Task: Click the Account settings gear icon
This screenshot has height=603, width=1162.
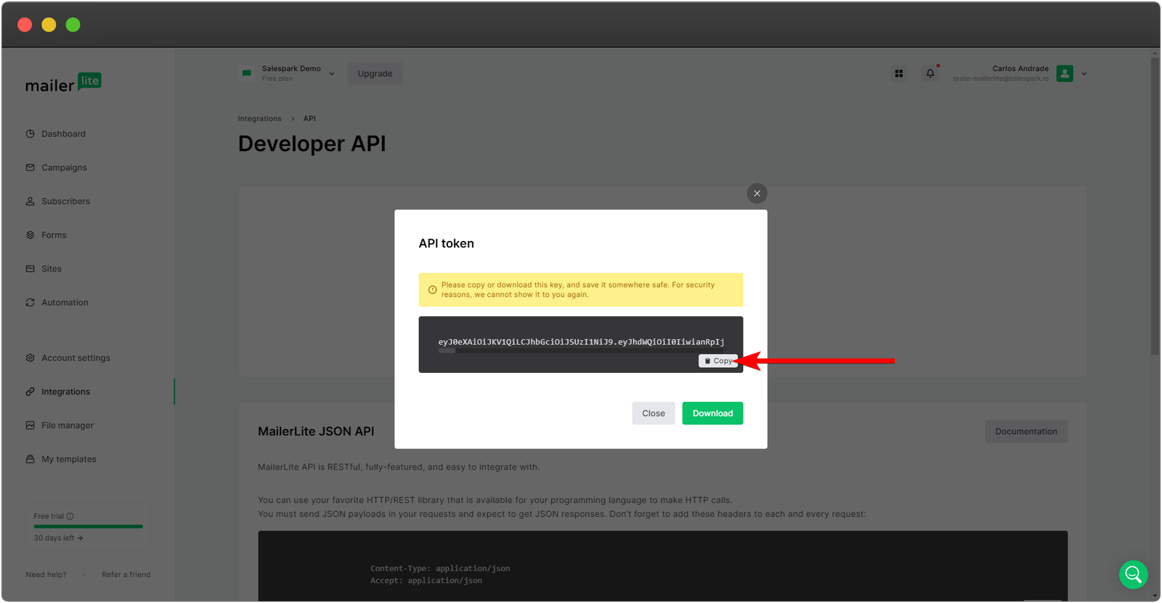Action: (31, 358)
